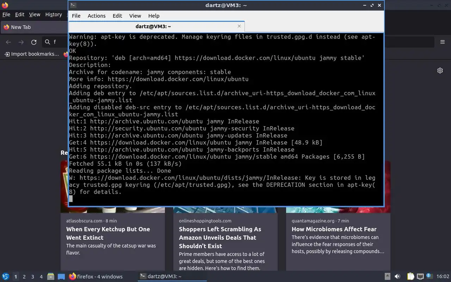Screen dimensions: 451x282
Task: Open Firefox View menu
Action: [35, 14]
